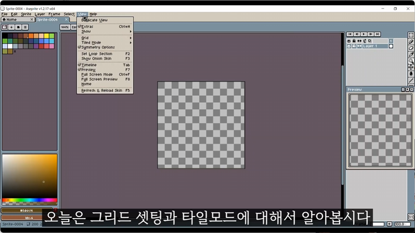Select the Paint Bucket tool
The image size is (415, 233).
pos(411,73)
